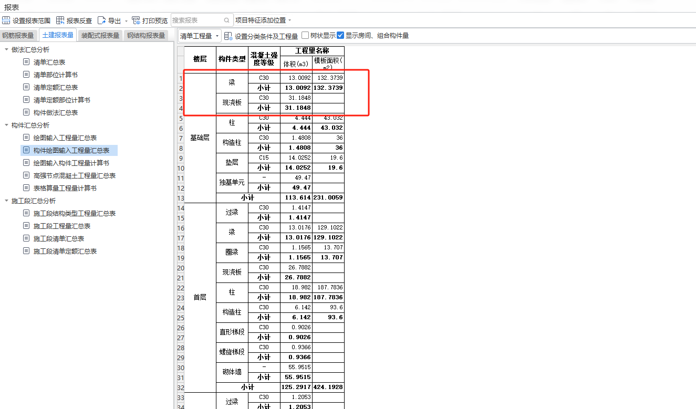Viewport: 696px width, 409px height.
Task: Click the document icon beside 表格算量工程量计算书
Action: click(26, 188)
